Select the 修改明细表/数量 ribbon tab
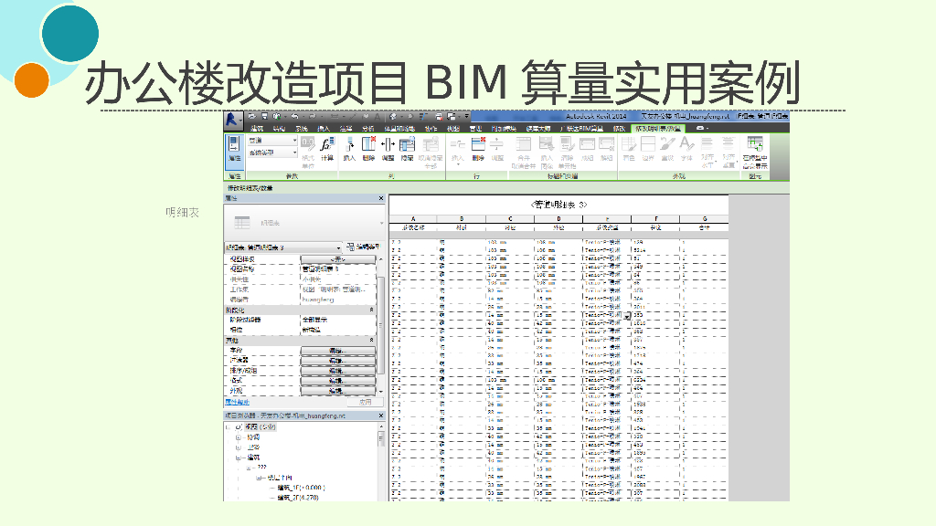This screenshot has width=936, height=526. (x=658, y=128)
